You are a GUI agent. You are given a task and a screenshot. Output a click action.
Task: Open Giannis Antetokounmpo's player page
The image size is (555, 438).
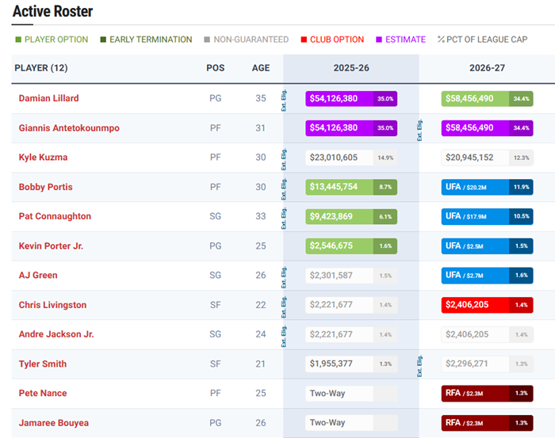[x=69, y=128]
